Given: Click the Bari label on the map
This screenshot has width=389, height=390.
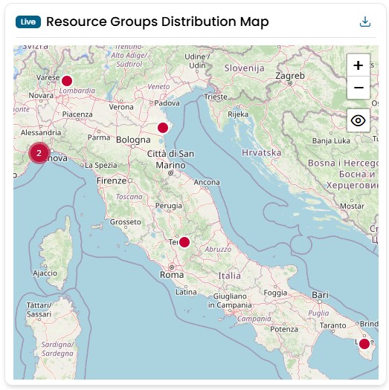Looking at the screenshot, I should [321, 295].
